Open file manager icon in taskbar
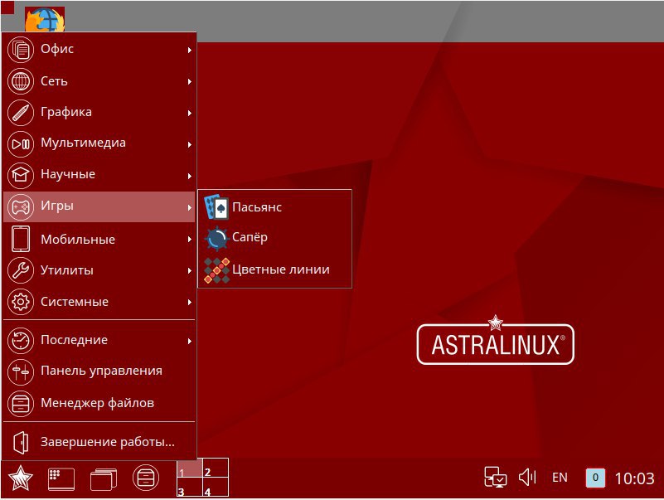 point(146,478)
